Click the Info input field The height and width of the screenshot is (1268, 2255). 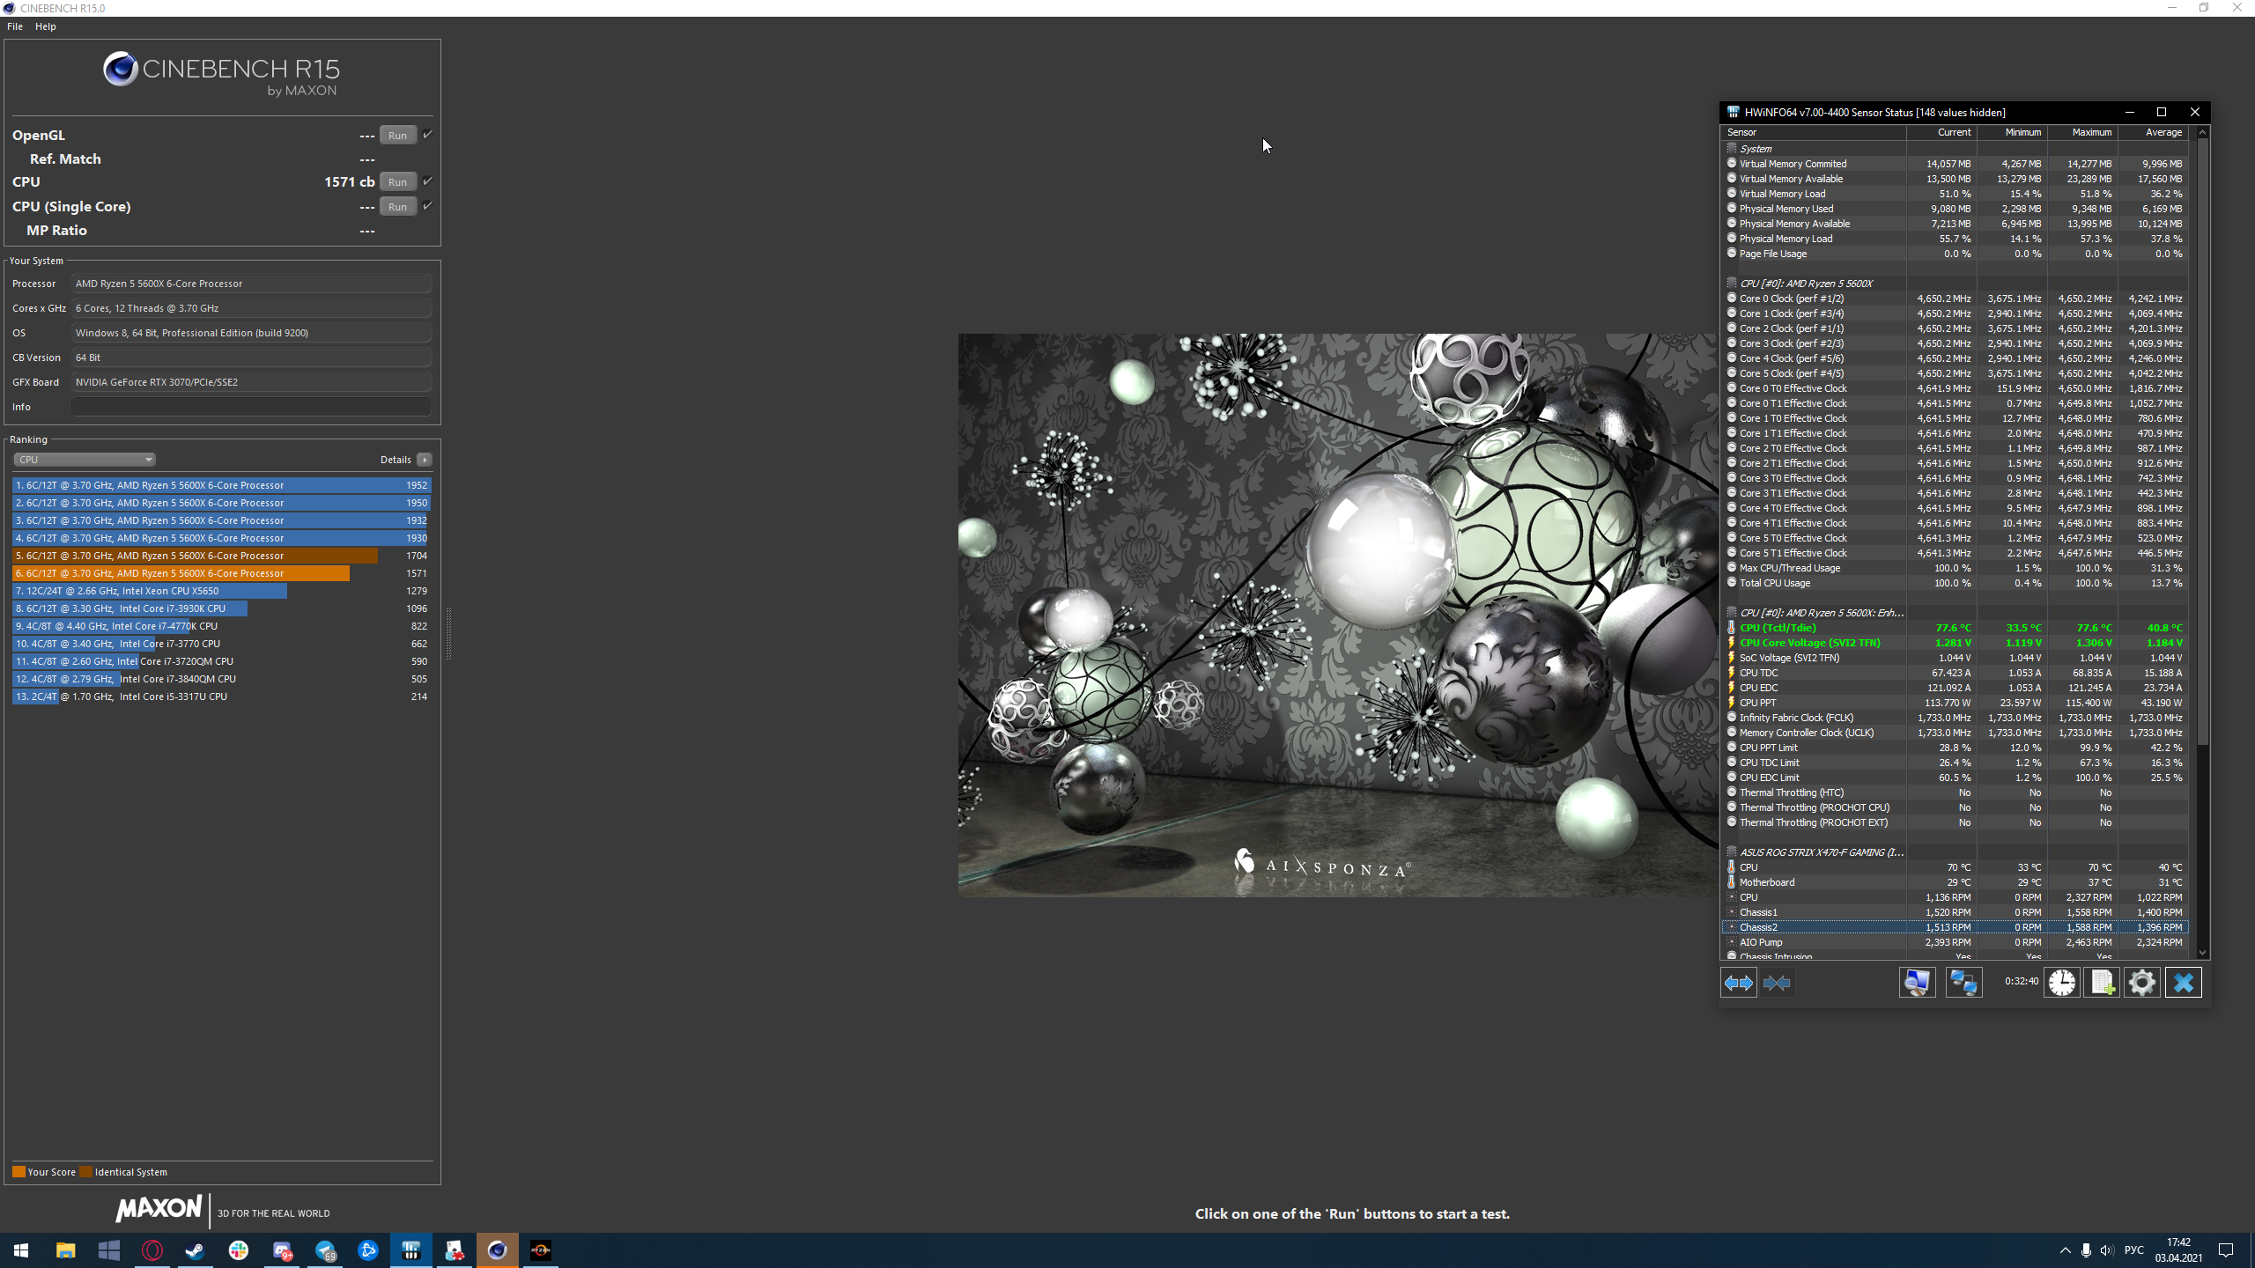(251, 407)
